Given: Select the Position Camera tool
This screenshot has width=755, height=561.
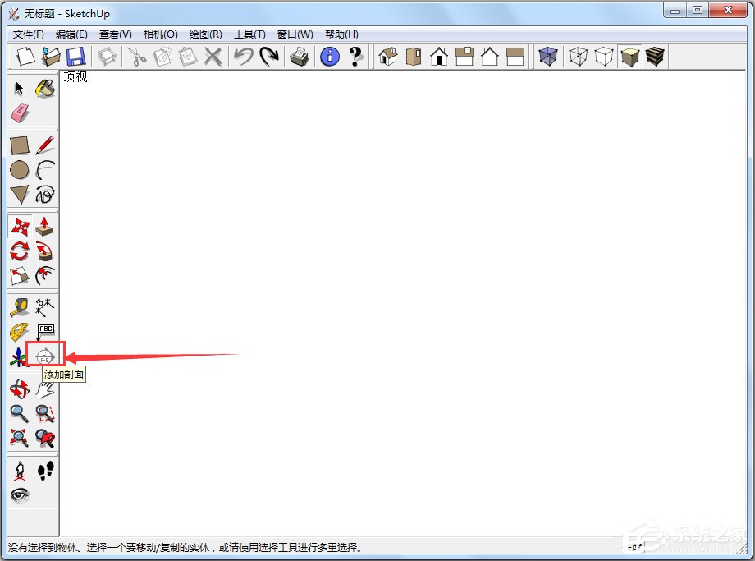Looking at the screenshot, I should point(19,471).
